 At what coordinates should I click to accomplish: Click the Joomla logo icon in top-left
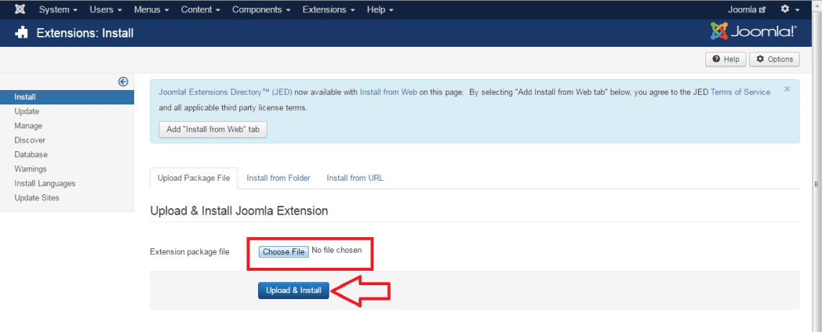pyautogui.click(x=20, y=9)
